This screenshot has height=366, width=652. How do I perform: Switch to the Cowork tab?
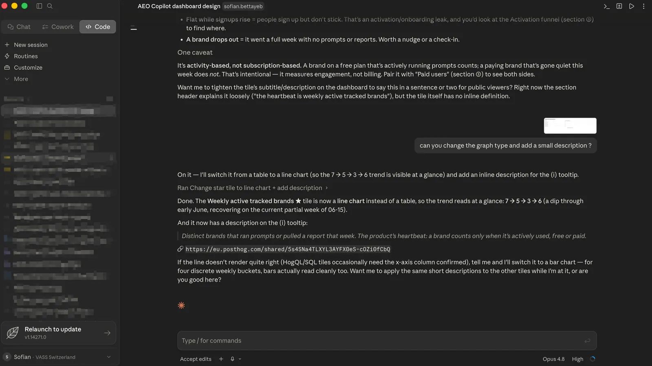58,27
